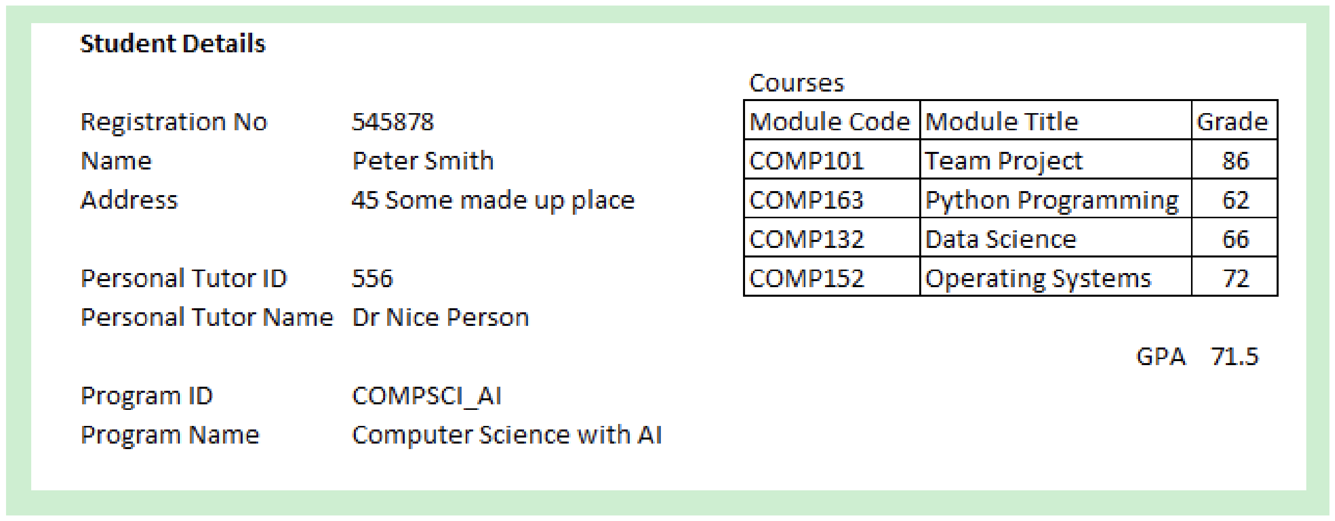
Task: Click the Python Programming title cell
Action: (x=1052, y=201)
